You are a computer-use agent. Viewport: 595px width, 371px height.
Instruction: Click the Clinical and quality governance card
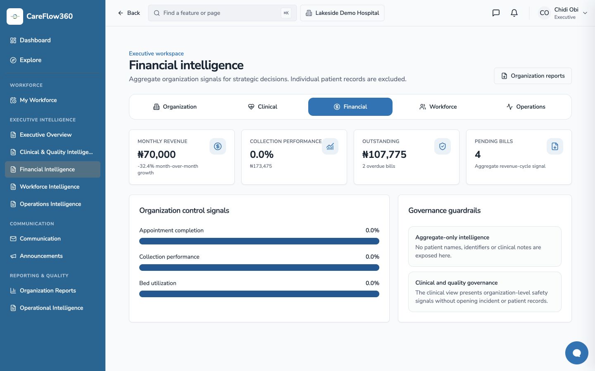click(x=485, y=292)
